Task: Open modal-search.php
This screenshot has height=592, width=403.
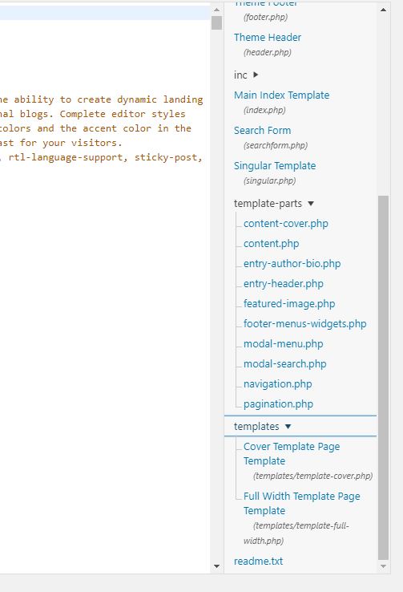Action: 285,363
